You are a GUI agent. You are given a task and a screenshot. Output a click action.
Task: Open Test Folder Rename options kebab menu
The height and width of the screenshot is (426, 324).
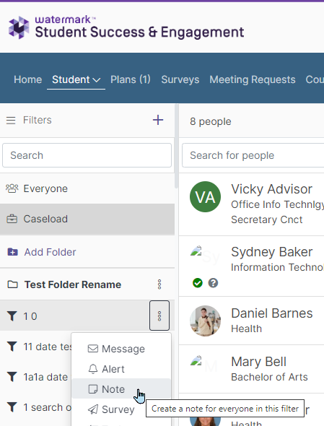159,284
